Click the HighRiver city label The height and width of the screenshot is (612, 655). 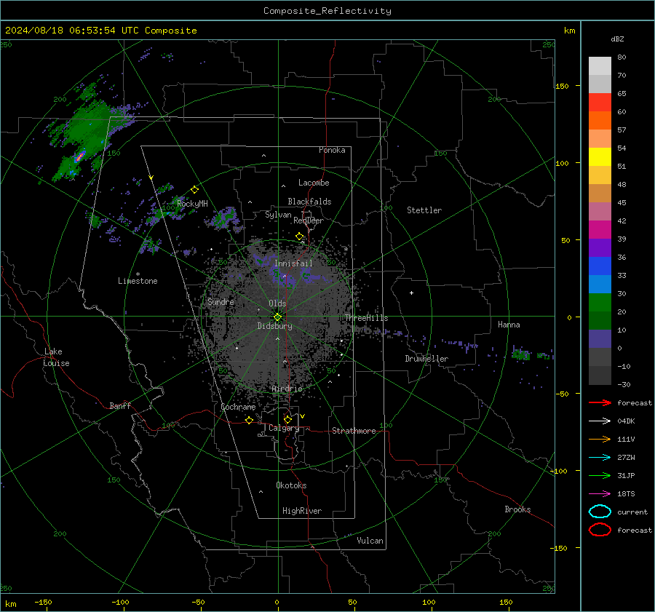tap(302, 511)
